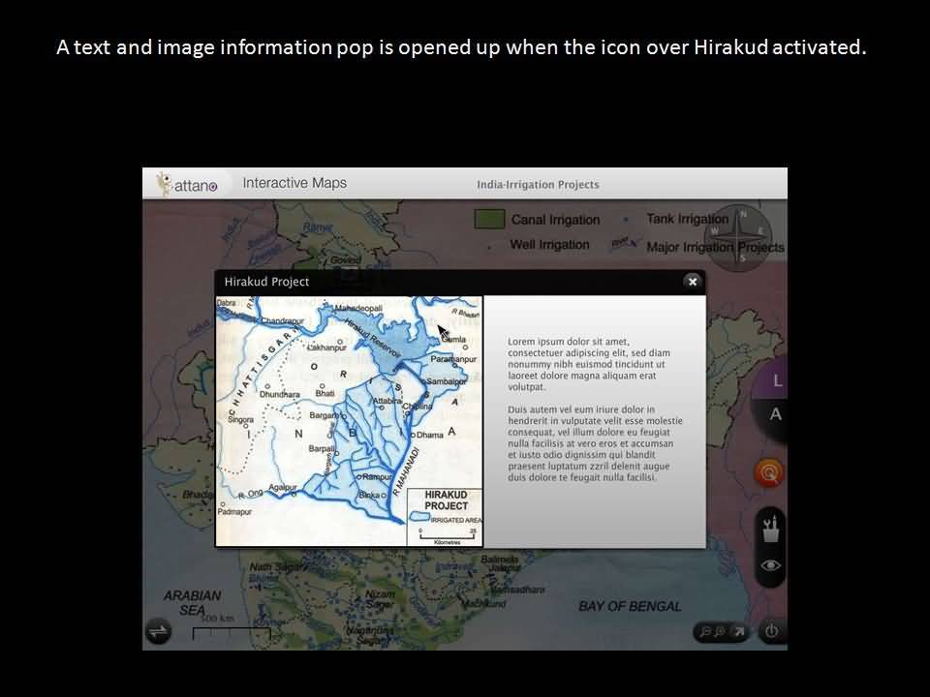Zoom in with second magnifier icon
This screenshot has height=697, width=930.
[x=720, y=632]
